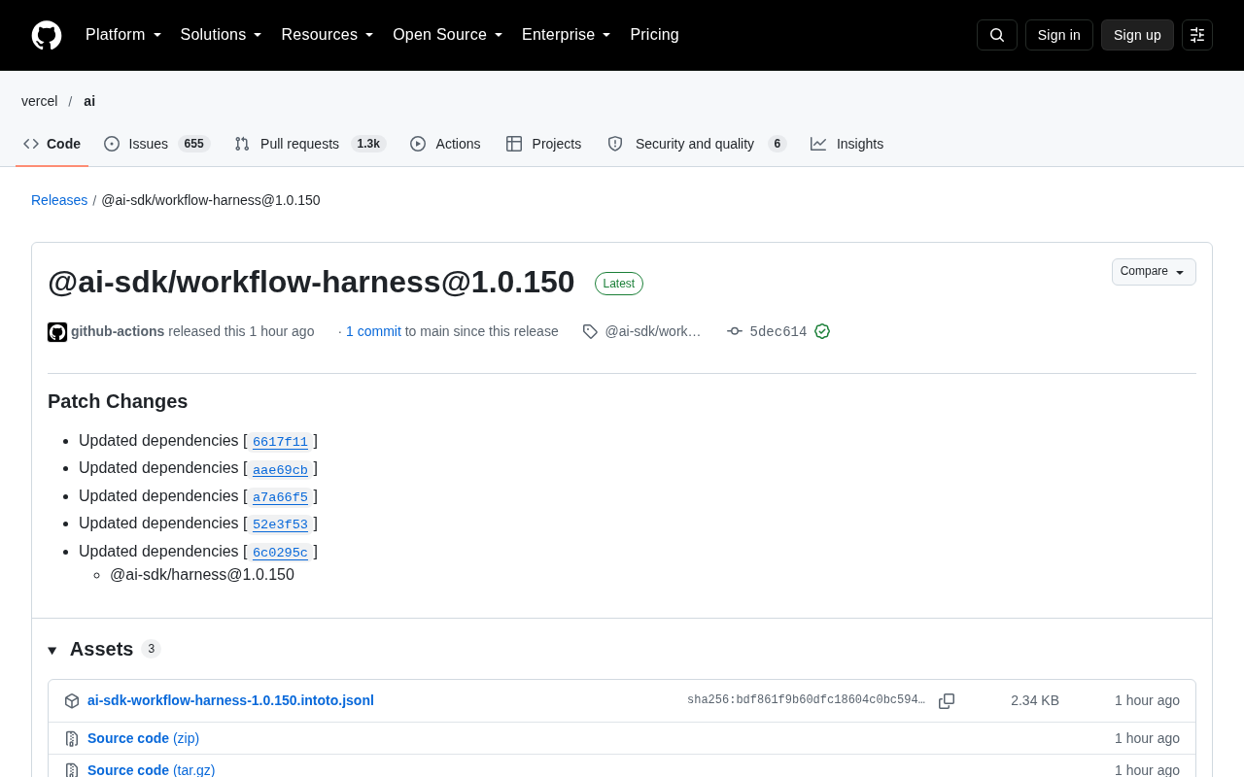Open the search magnifier button
1244x777 pixels.
click(997, 35)
